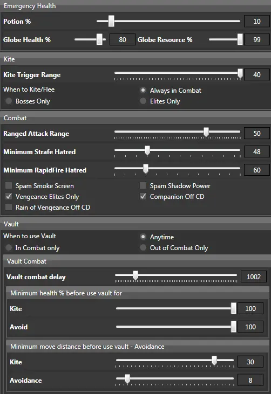Image resolution: width=271 pixels, height=394 pixels.
Task: Click the Avoidance move distance value box
Action: pyautogui.click(x=250, y=380)
